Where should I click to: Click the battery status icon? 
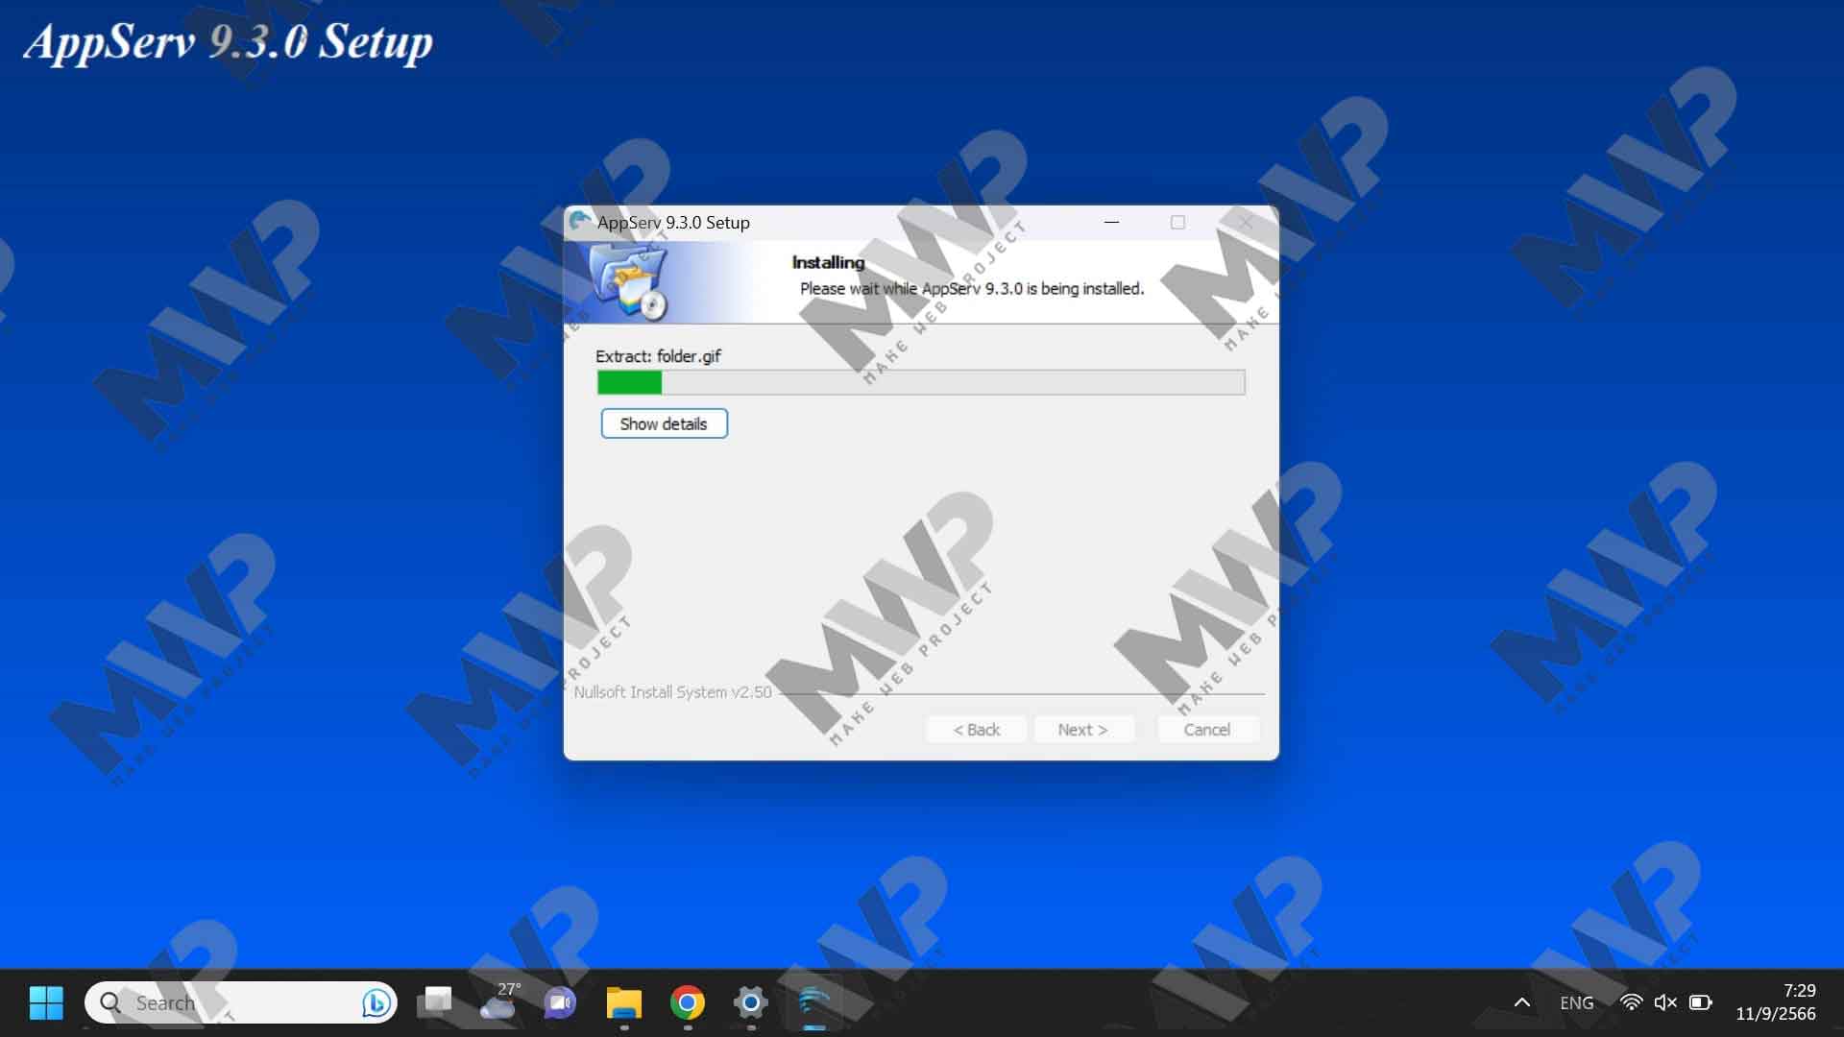click(1701, 1002)
